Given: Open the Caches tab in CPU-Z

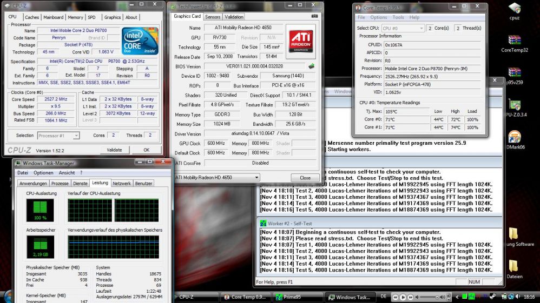Looking at the screenshot, I should tap(32, 17).
